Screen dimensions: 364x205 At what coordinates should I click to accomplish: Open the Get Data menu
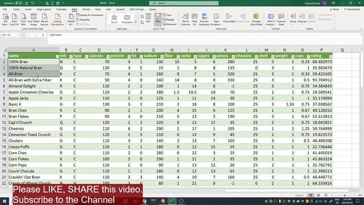[5, 19]
